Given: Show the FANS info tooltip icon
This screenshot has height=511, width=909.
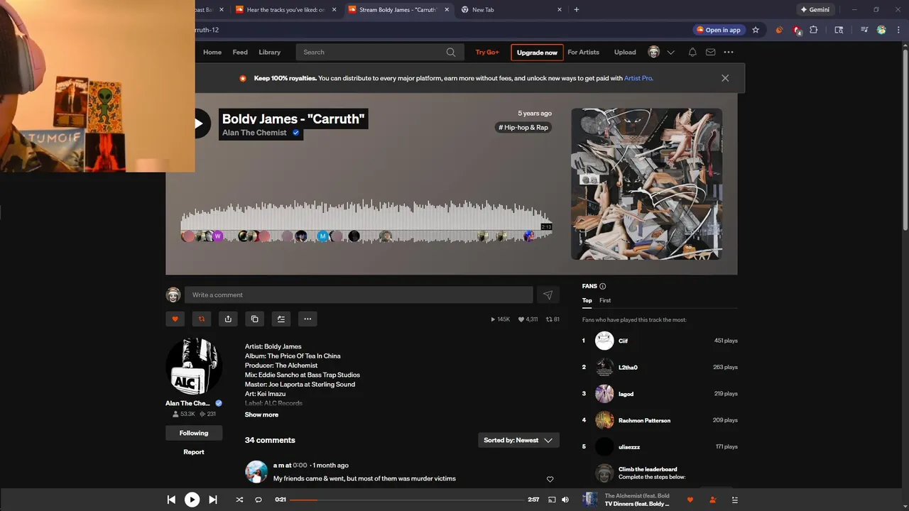Looking at the screenshot, I should coord(603,286).
